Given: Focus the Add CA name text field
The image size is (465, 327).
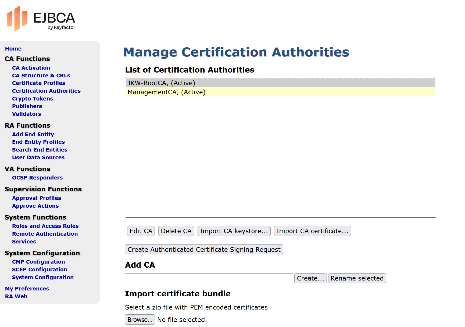Looking at the screenshot, I should pyautogui.click(x=209, y=278).
